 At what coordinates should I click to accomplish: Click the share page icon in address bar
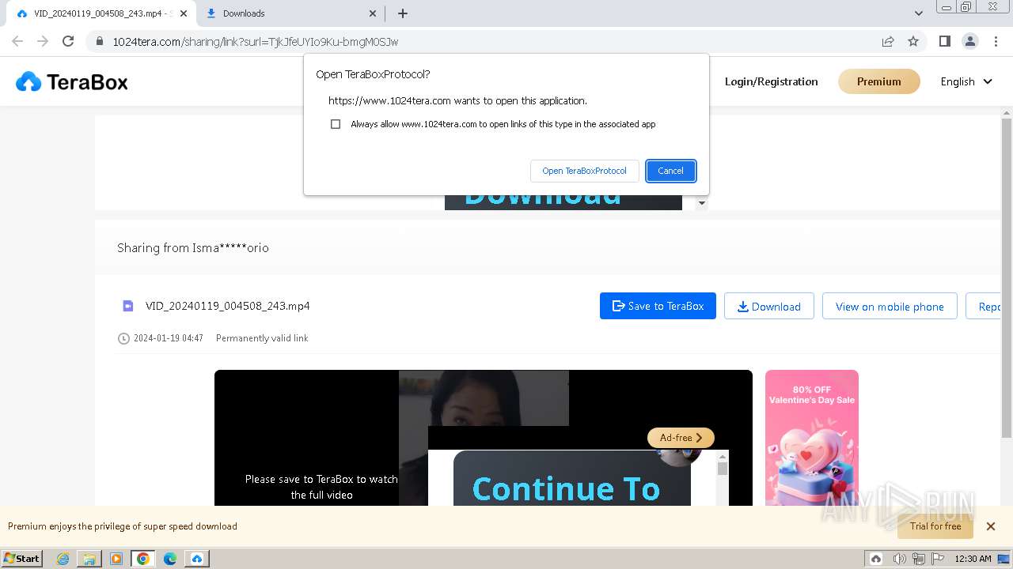click(888, 41)
